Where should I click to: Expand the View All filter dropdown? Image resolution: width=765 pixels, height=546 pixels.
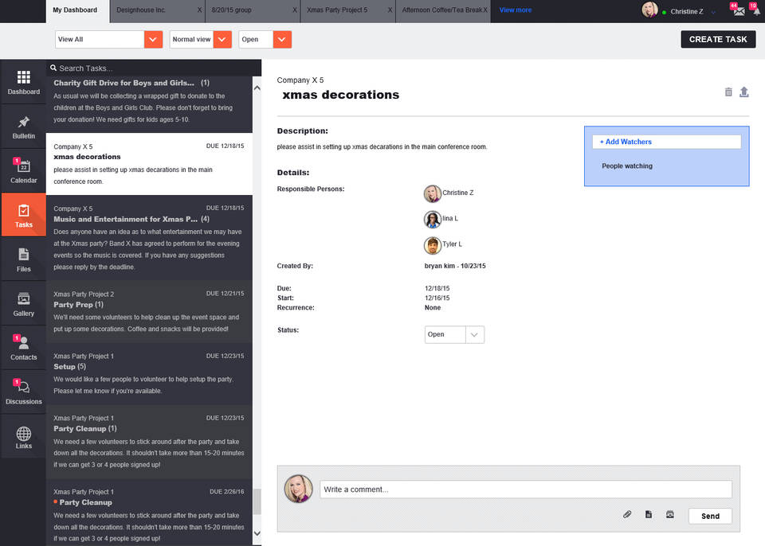click(154, 40)
